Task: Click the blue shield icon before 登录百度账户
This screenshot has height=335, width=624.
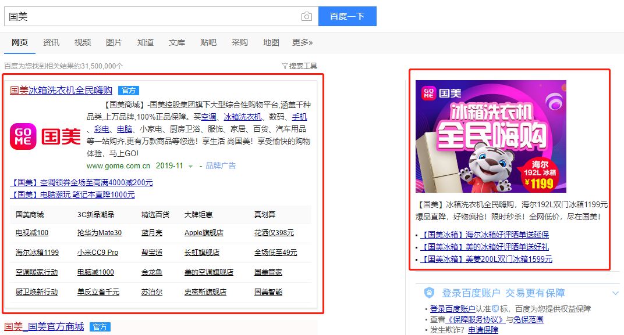Action: pyautogui.click(x=429, y=293)
